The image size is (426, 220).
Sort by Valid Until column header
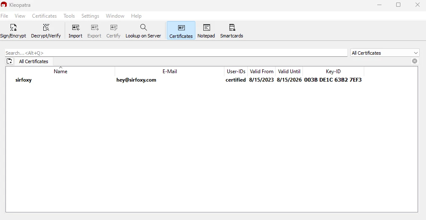click(x=289, y=72)
